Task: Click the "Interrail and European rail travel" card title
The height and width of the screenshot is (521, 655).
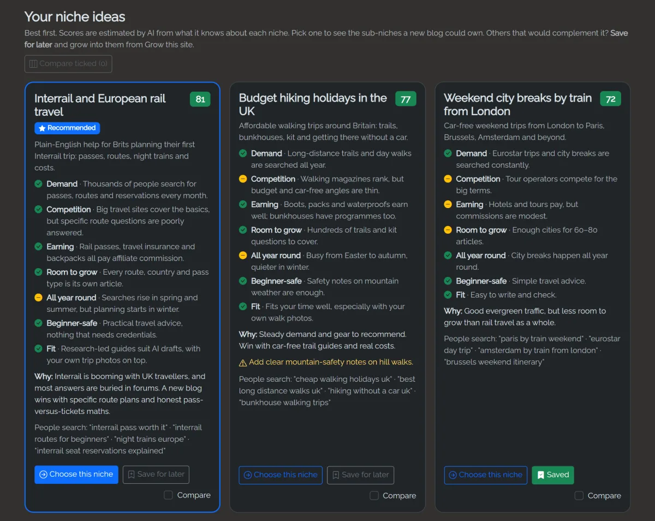Action: 100,105
